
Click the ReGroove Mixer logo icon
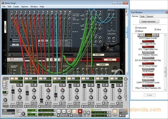pos(126,79)
